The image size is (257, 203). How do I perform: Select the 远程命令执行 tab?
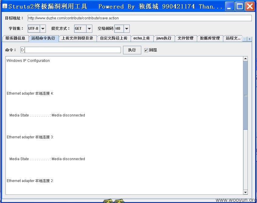click(x=43, y=39)
